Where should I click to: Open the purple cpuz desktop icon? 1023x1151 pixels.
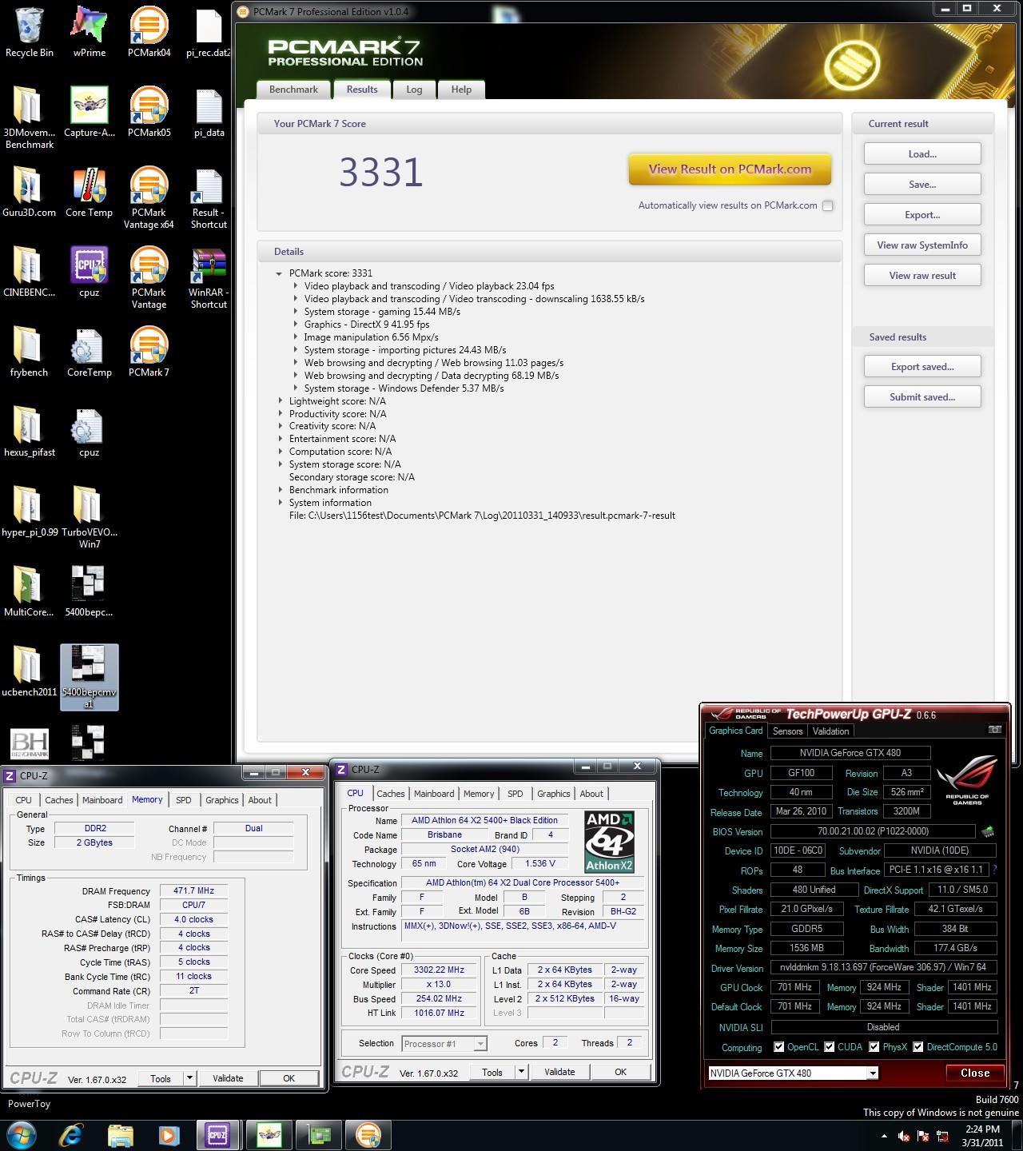coord(89,272)
